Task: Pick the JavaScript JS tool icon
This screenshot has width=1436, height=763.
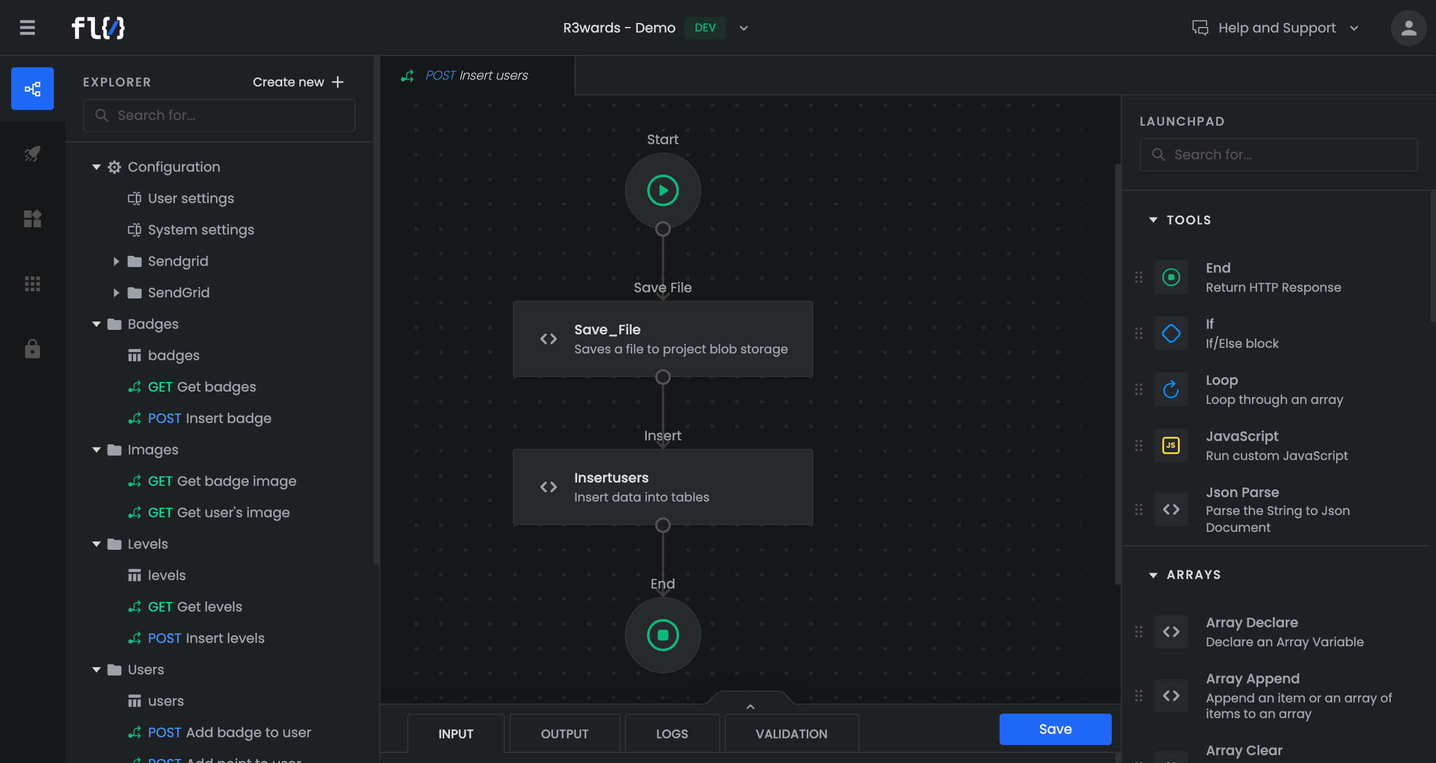Action: (1171, 445)
